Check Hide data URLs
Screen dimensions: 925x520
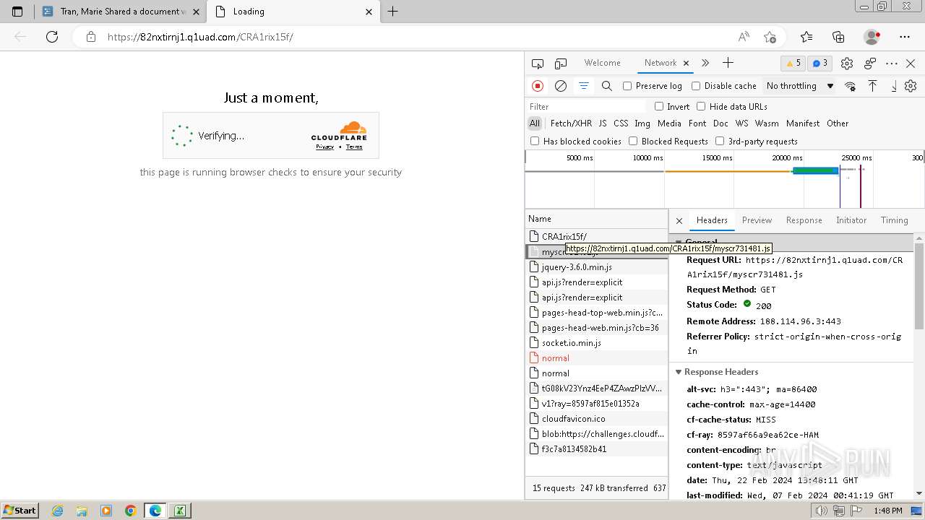(x=701, y=106)
